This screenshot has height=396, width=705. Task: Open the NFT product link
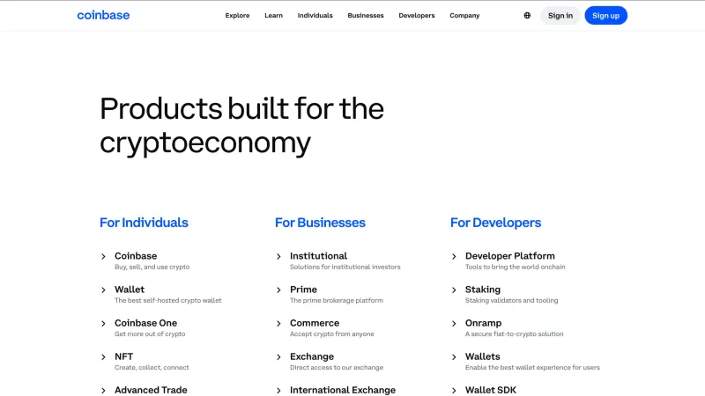123,356
